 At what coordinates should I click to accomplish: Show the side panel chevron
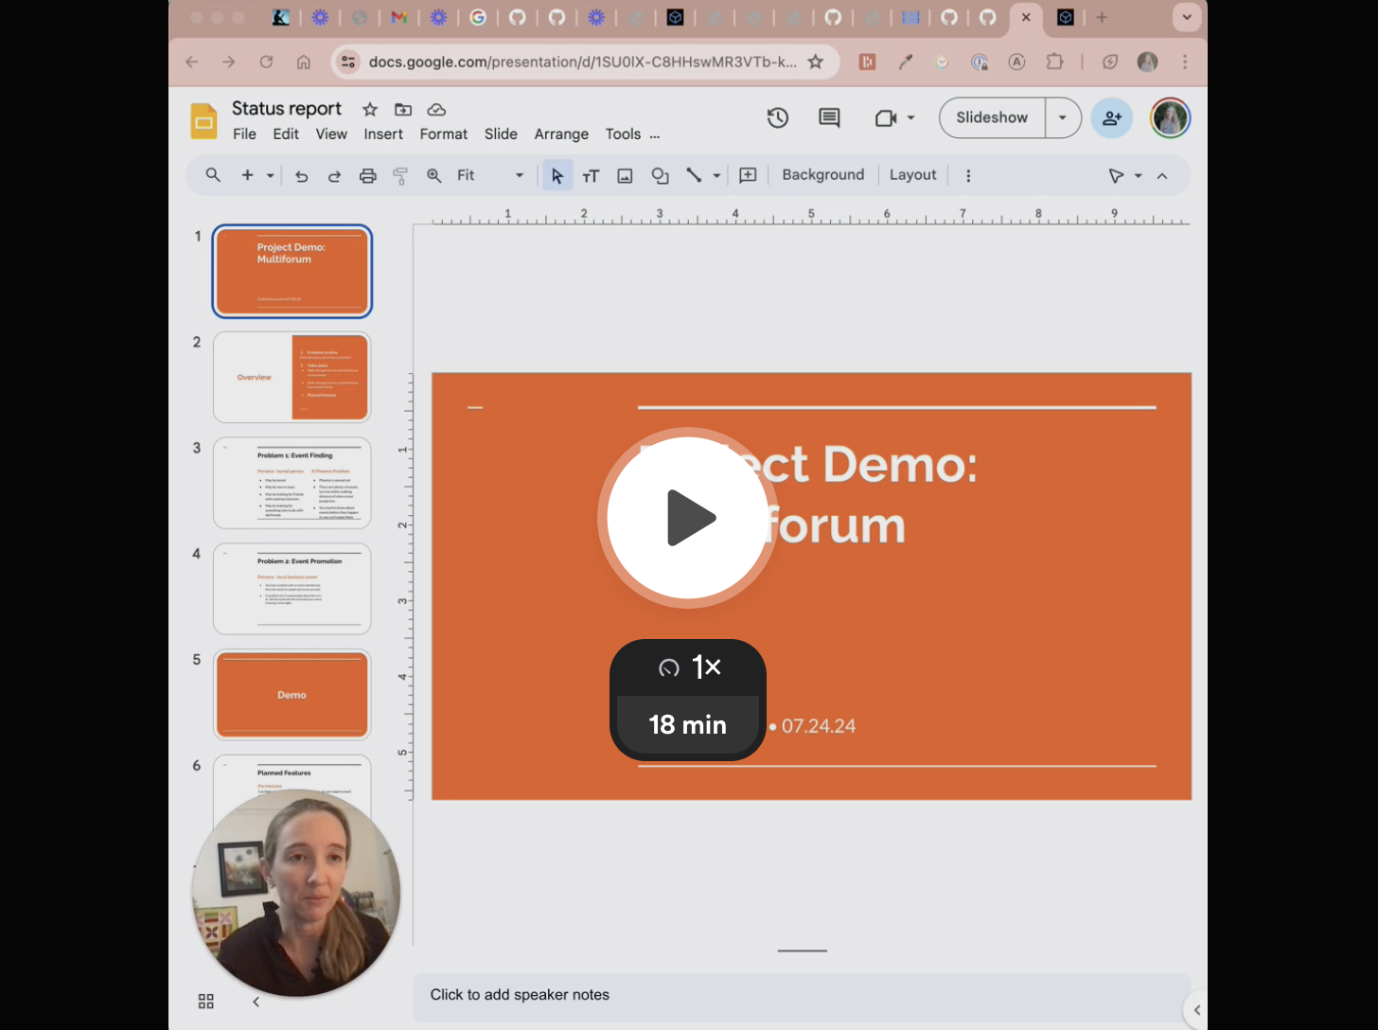[1196, 1010]
